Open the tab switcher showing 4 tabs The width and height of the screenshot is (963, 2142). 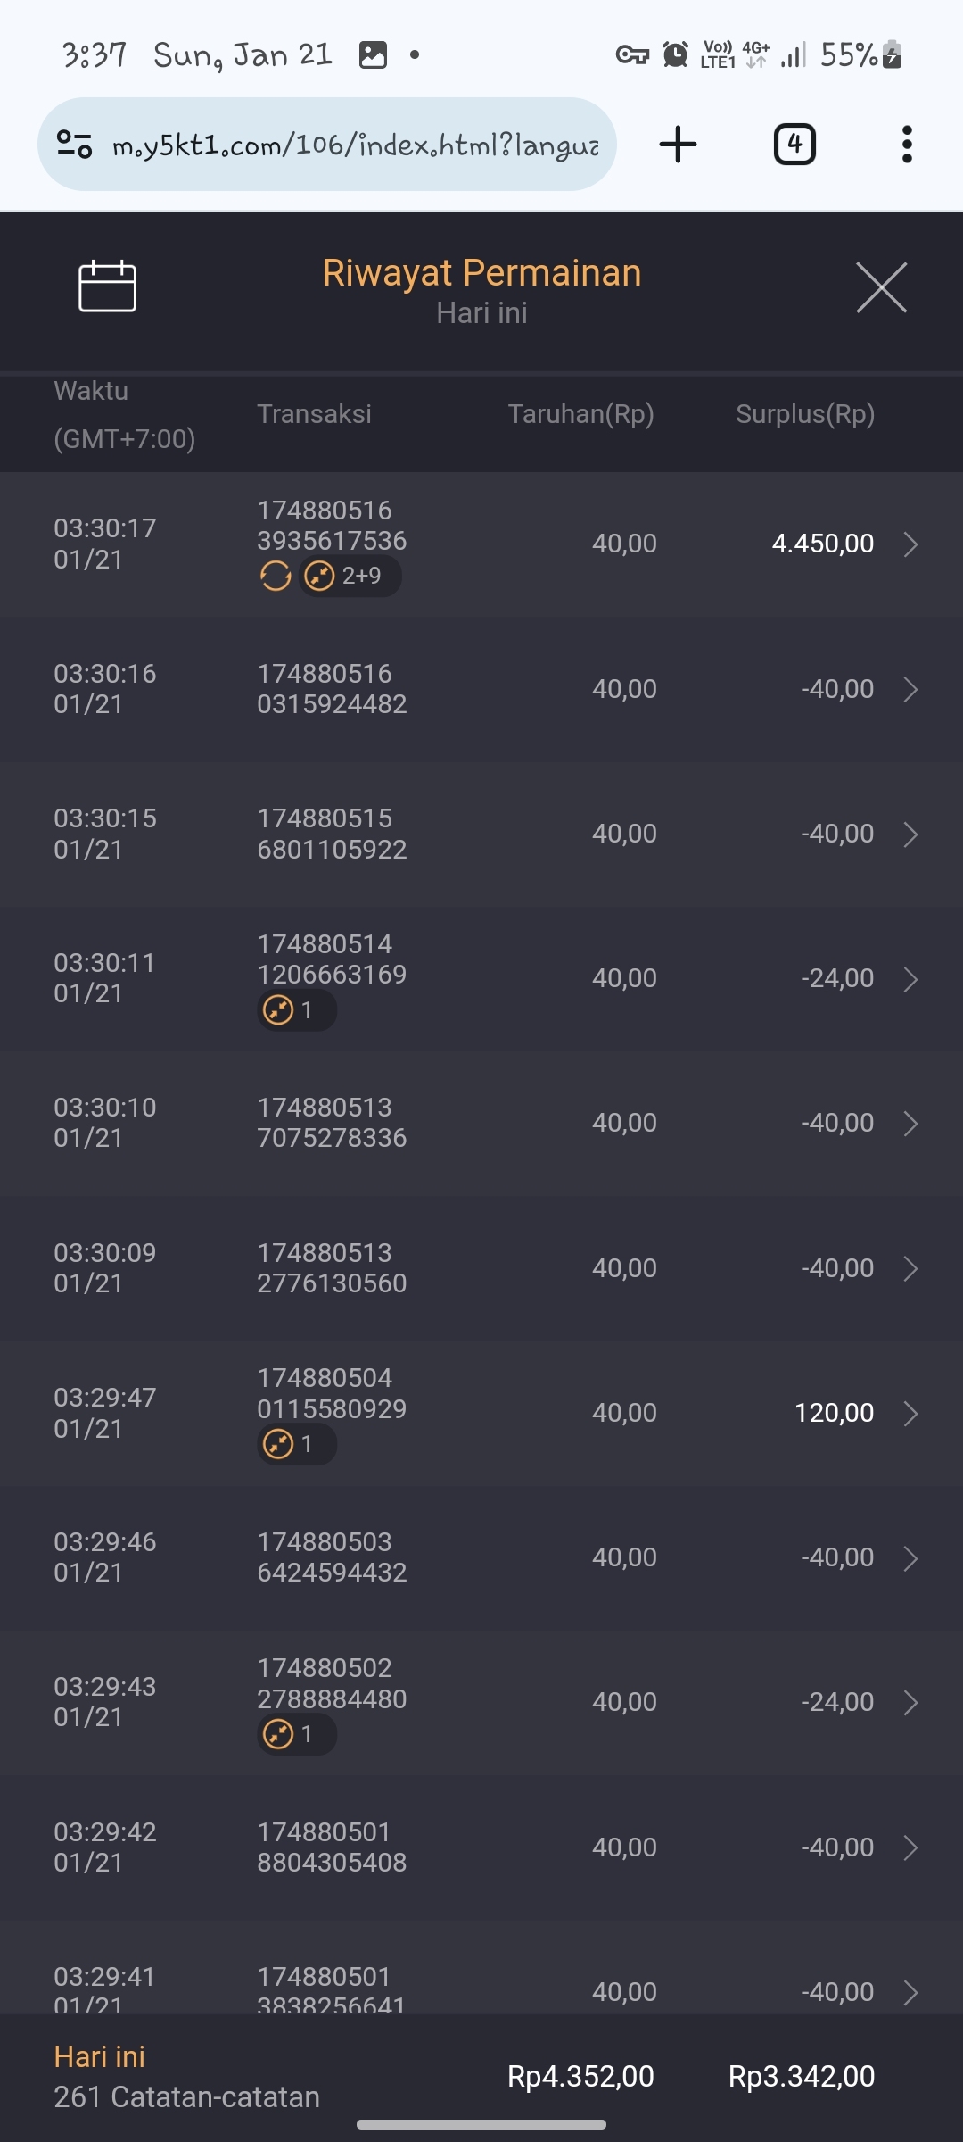tap(794, 145)
